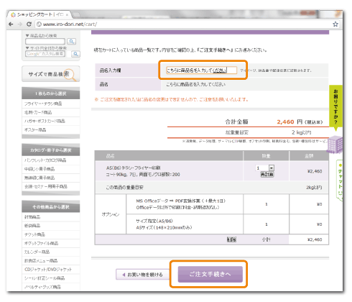Open ノベルティ・グッズ商品 category

point(42,287)
